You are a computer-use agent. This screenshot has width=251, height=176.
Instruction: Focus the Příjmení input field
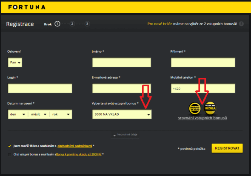click(x=203, y=62)
